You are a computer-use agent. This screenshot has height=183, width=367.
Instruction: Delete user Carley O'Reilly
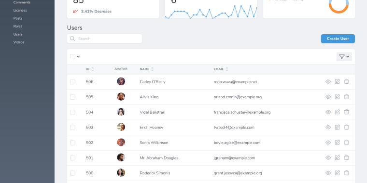pyautogui.click(x=346, y=81)
